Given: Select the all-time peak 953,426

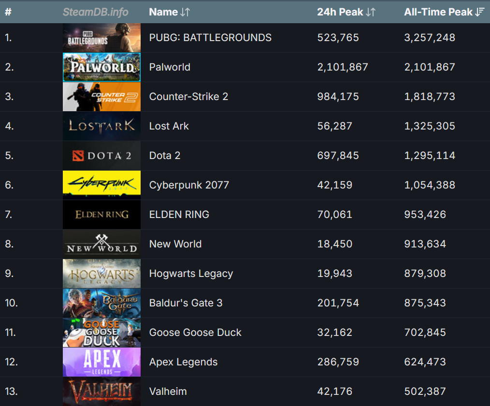Looking at the screenshot, I should 425,215.
